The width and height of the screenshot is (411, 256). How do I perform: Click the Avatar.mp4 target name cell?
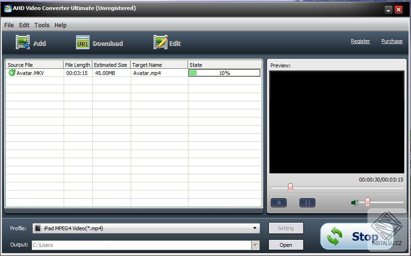click(147, 73)
